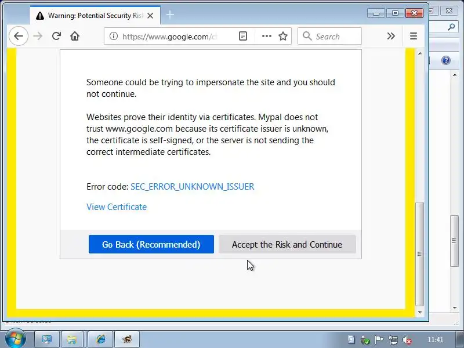Click the muted volume tray icon
Screen dimensions: 464x348
pyautogui.click(x=407, y=340)
